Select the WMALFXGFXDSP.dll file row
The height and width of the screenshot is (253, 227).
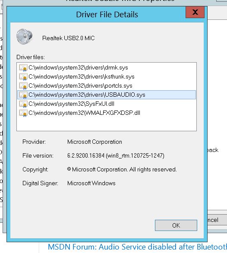107,113
